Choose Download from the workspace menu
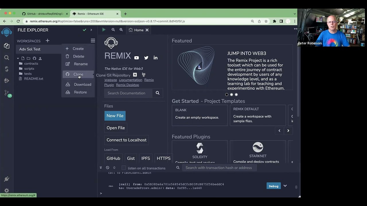Viewport: 367px width, 206px height. pos(78,84)
